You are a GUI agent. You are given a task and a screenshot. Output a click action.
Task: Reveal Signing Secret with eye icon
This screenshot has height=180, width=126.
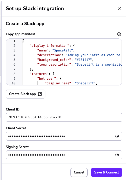pos(117,155)
